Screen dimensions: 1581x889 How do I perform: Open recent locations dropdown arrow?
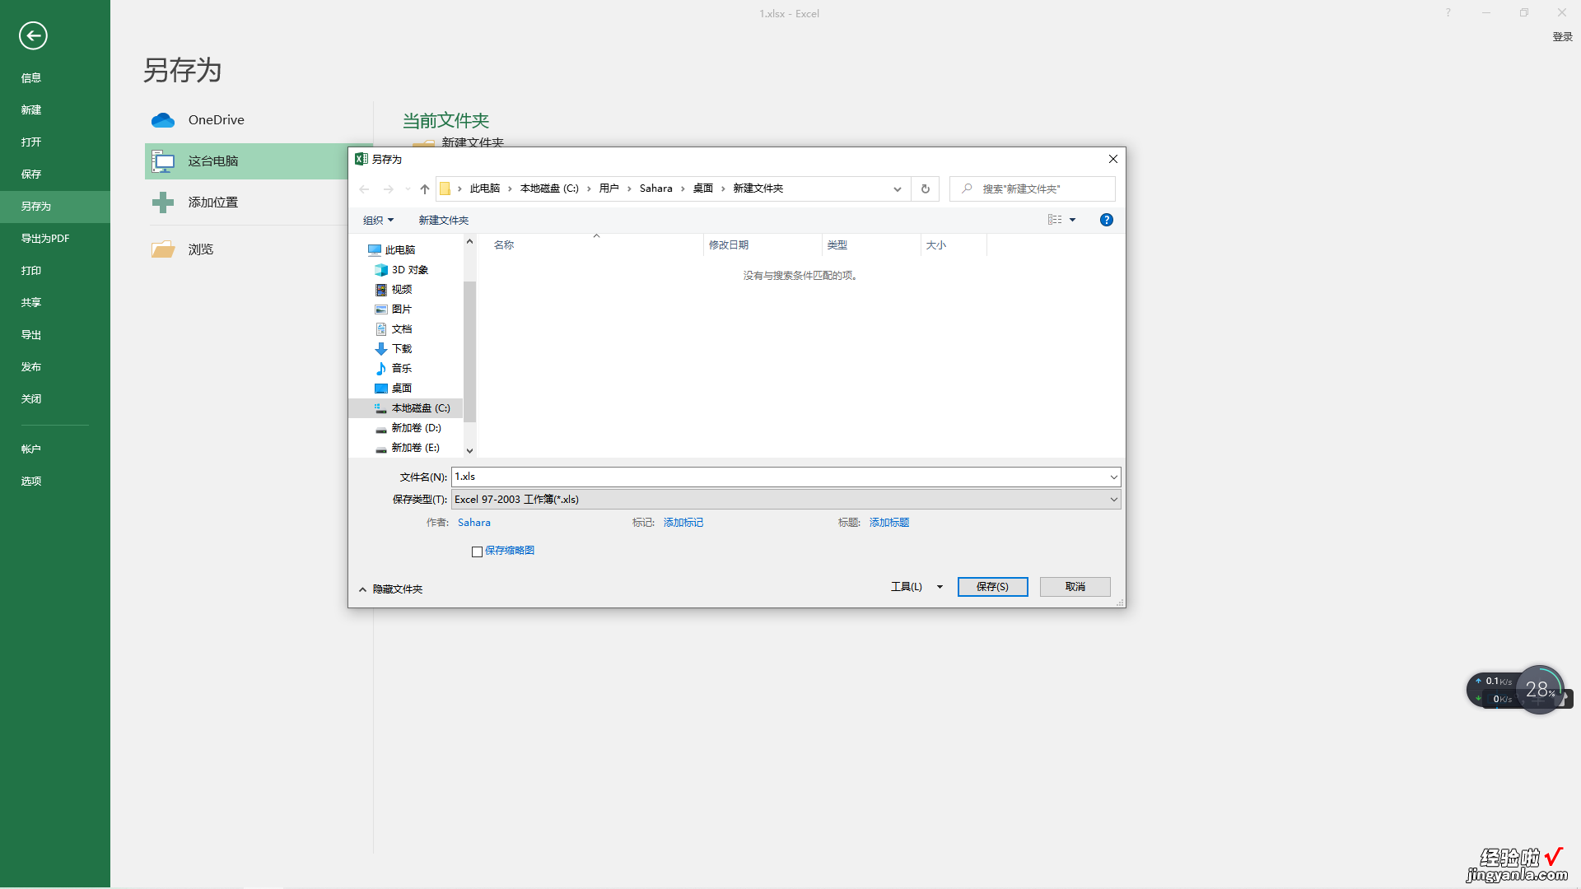pos(408,189)
